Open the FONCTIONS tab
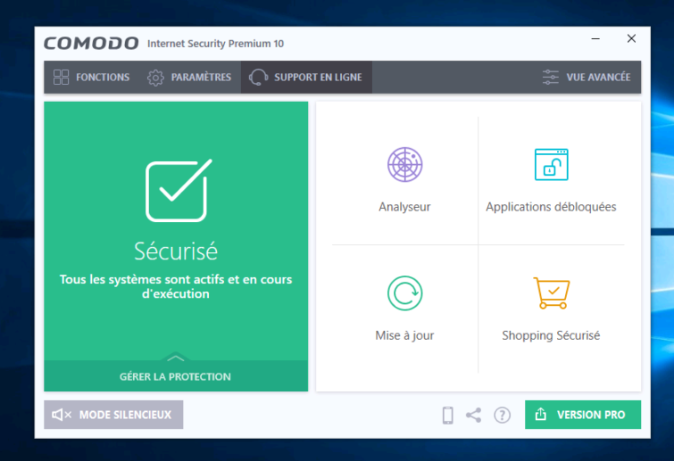674x461 pixels. (x=91, y=78)
